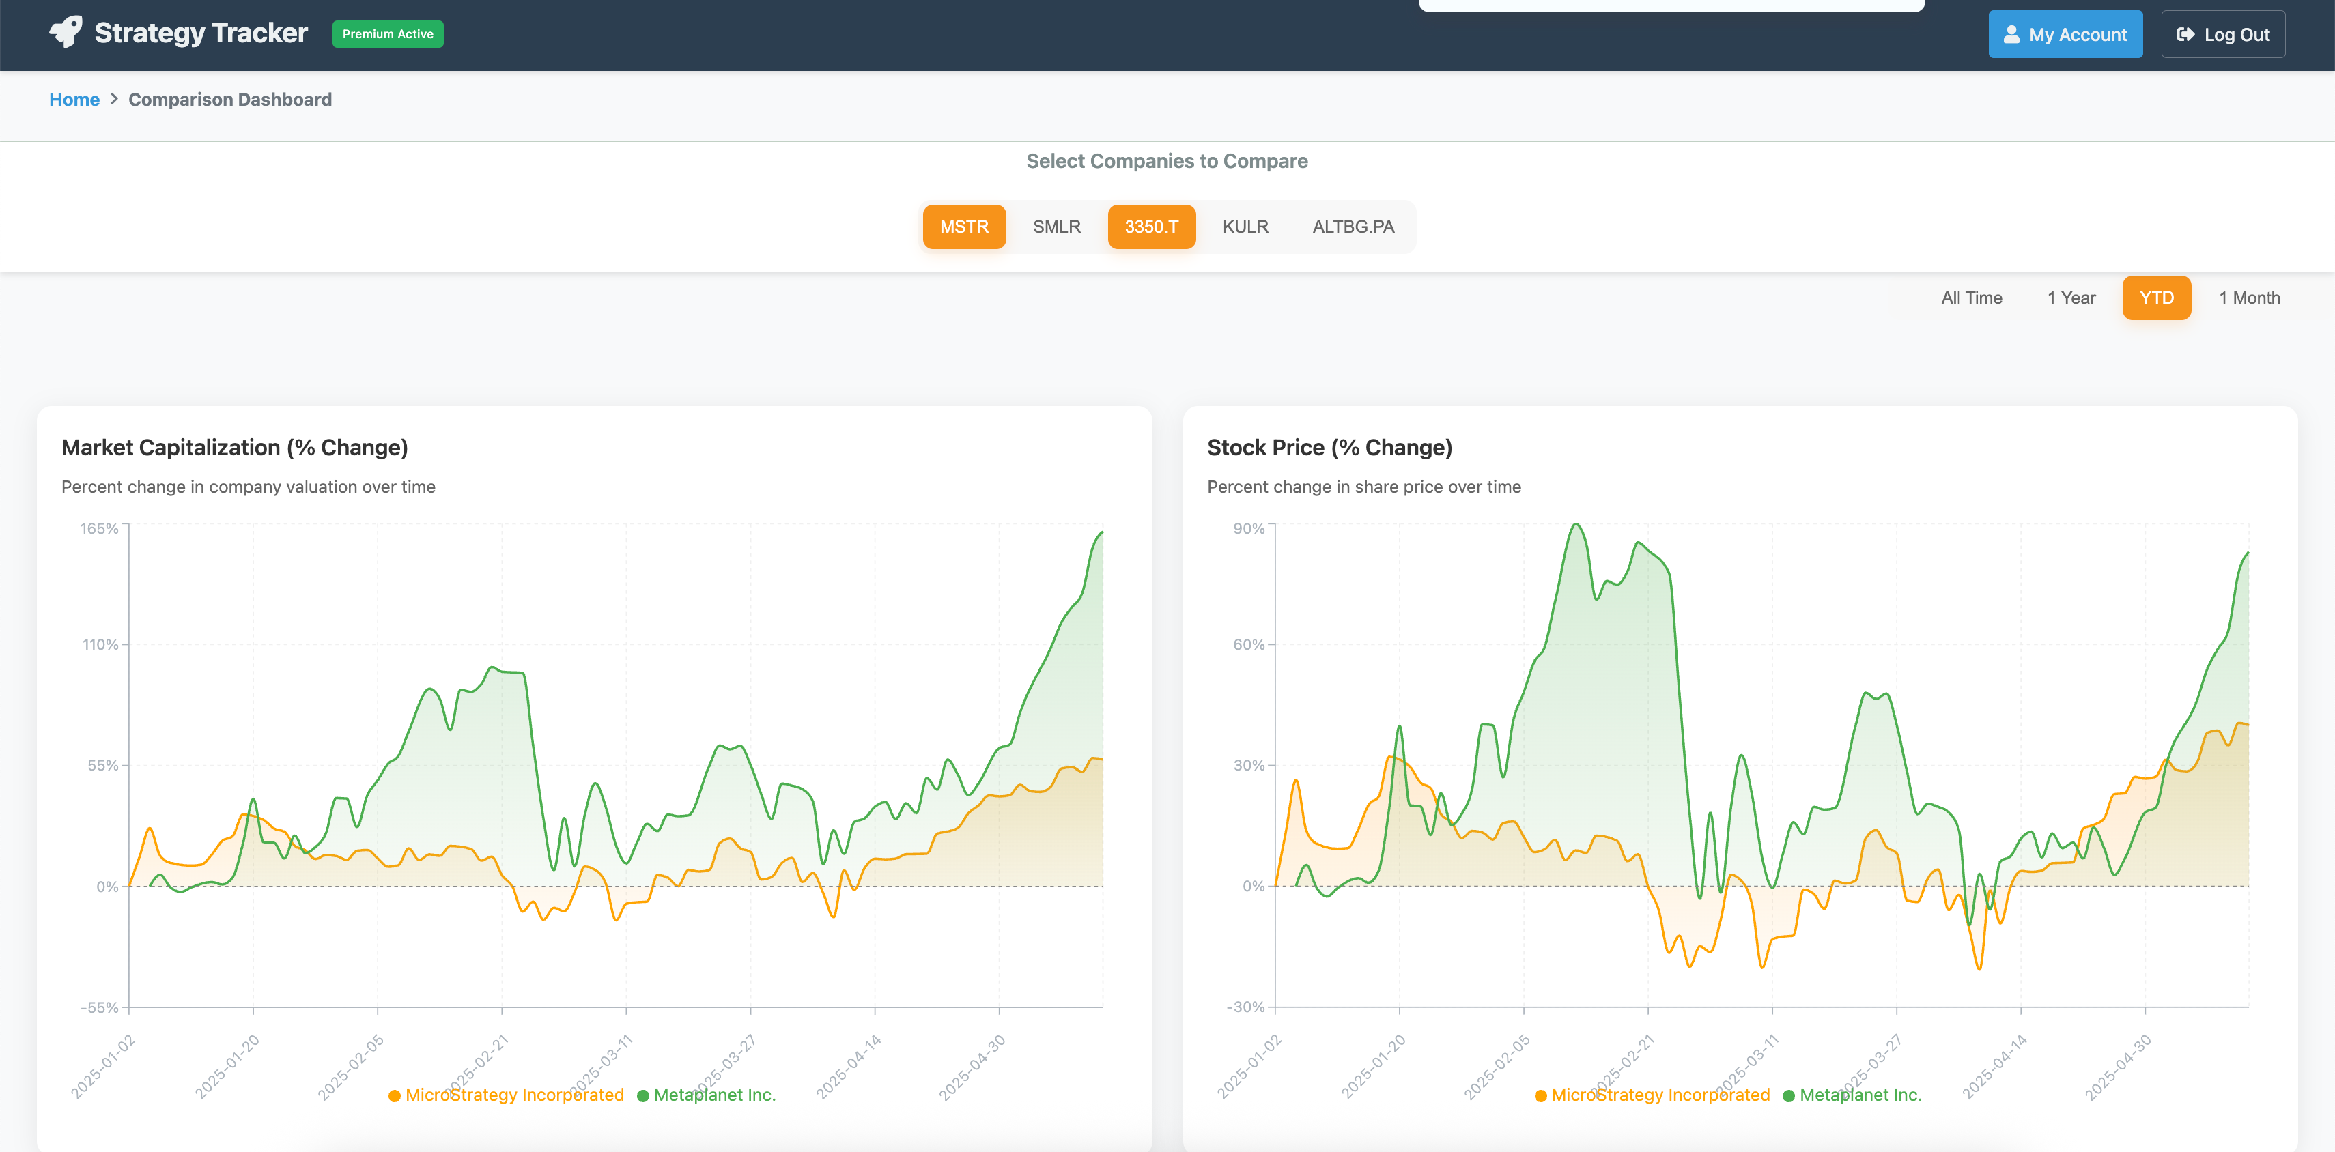Click the breadcrumb chevron separator

pos(114,99)
